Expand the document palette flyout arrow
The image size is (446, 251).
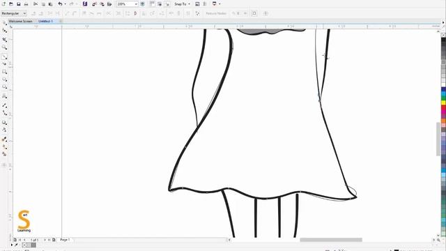coord(12,245)
